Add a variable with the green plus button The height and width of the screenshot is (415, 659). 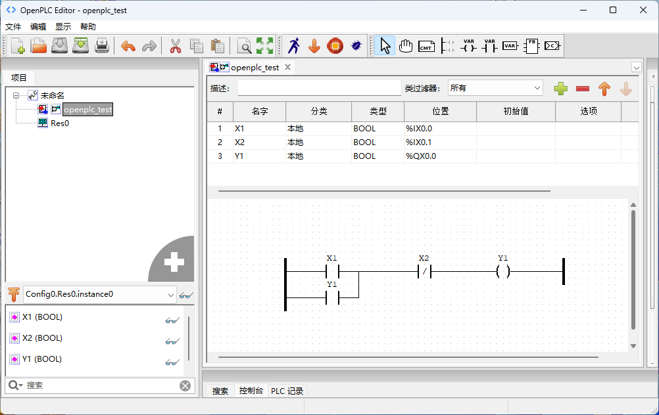click(x=560, y=89)
